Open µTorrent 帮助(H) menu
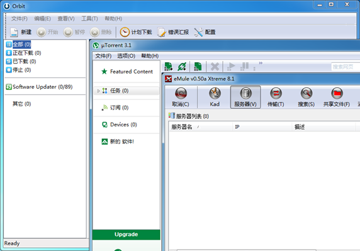The image size is (360, 251). (x=150, y=56)
